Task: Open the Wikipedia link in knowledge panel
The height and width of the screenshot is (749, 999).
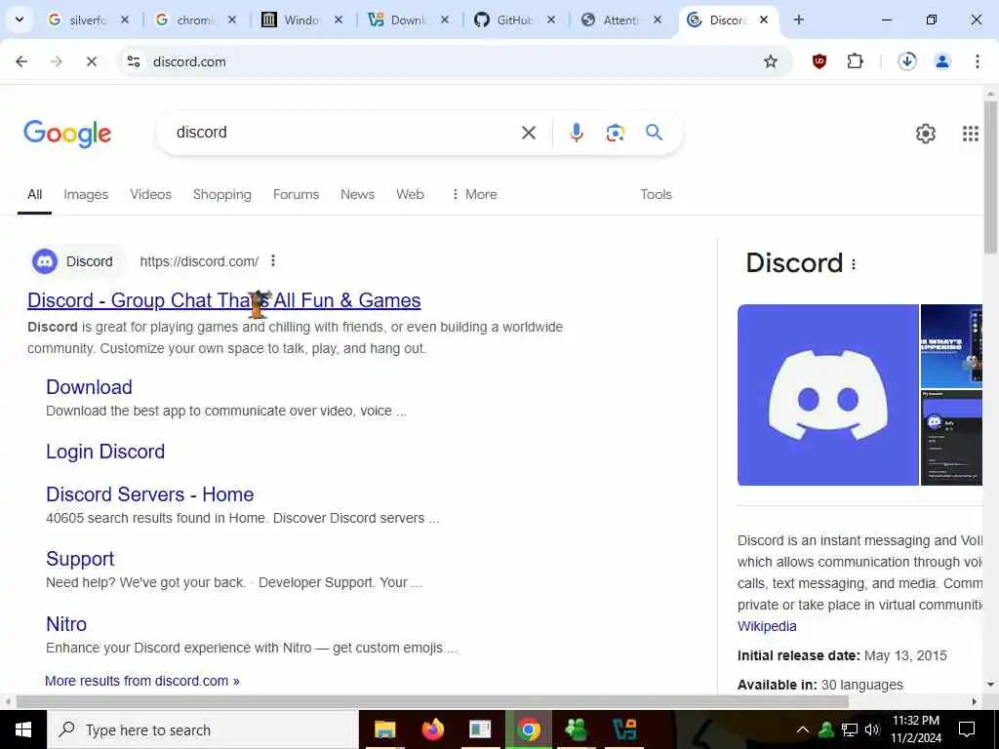Action: (x=767, y=626)
